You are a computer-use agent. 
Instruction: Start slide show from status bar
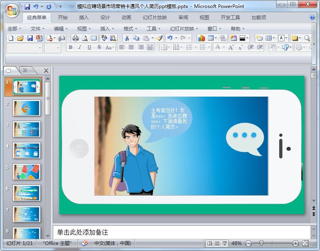pos(224,243)
